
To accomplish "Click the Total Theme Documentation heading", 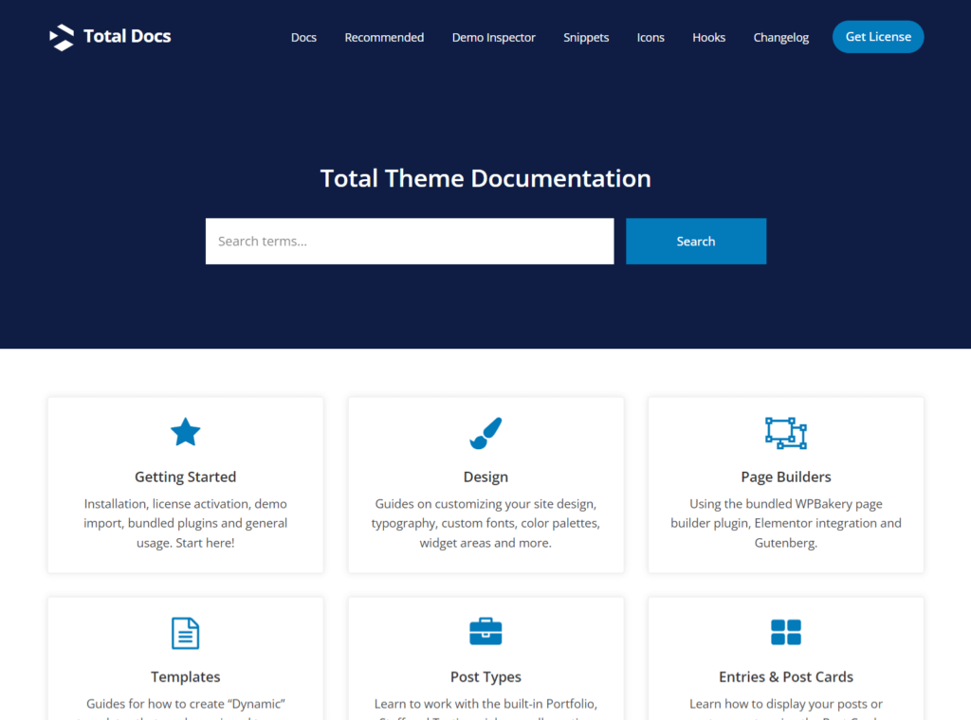I will [485, 178].
